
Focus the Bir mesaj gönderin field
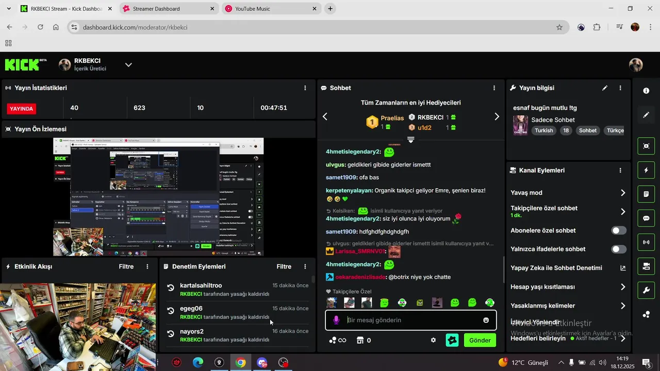coord(411,320)
